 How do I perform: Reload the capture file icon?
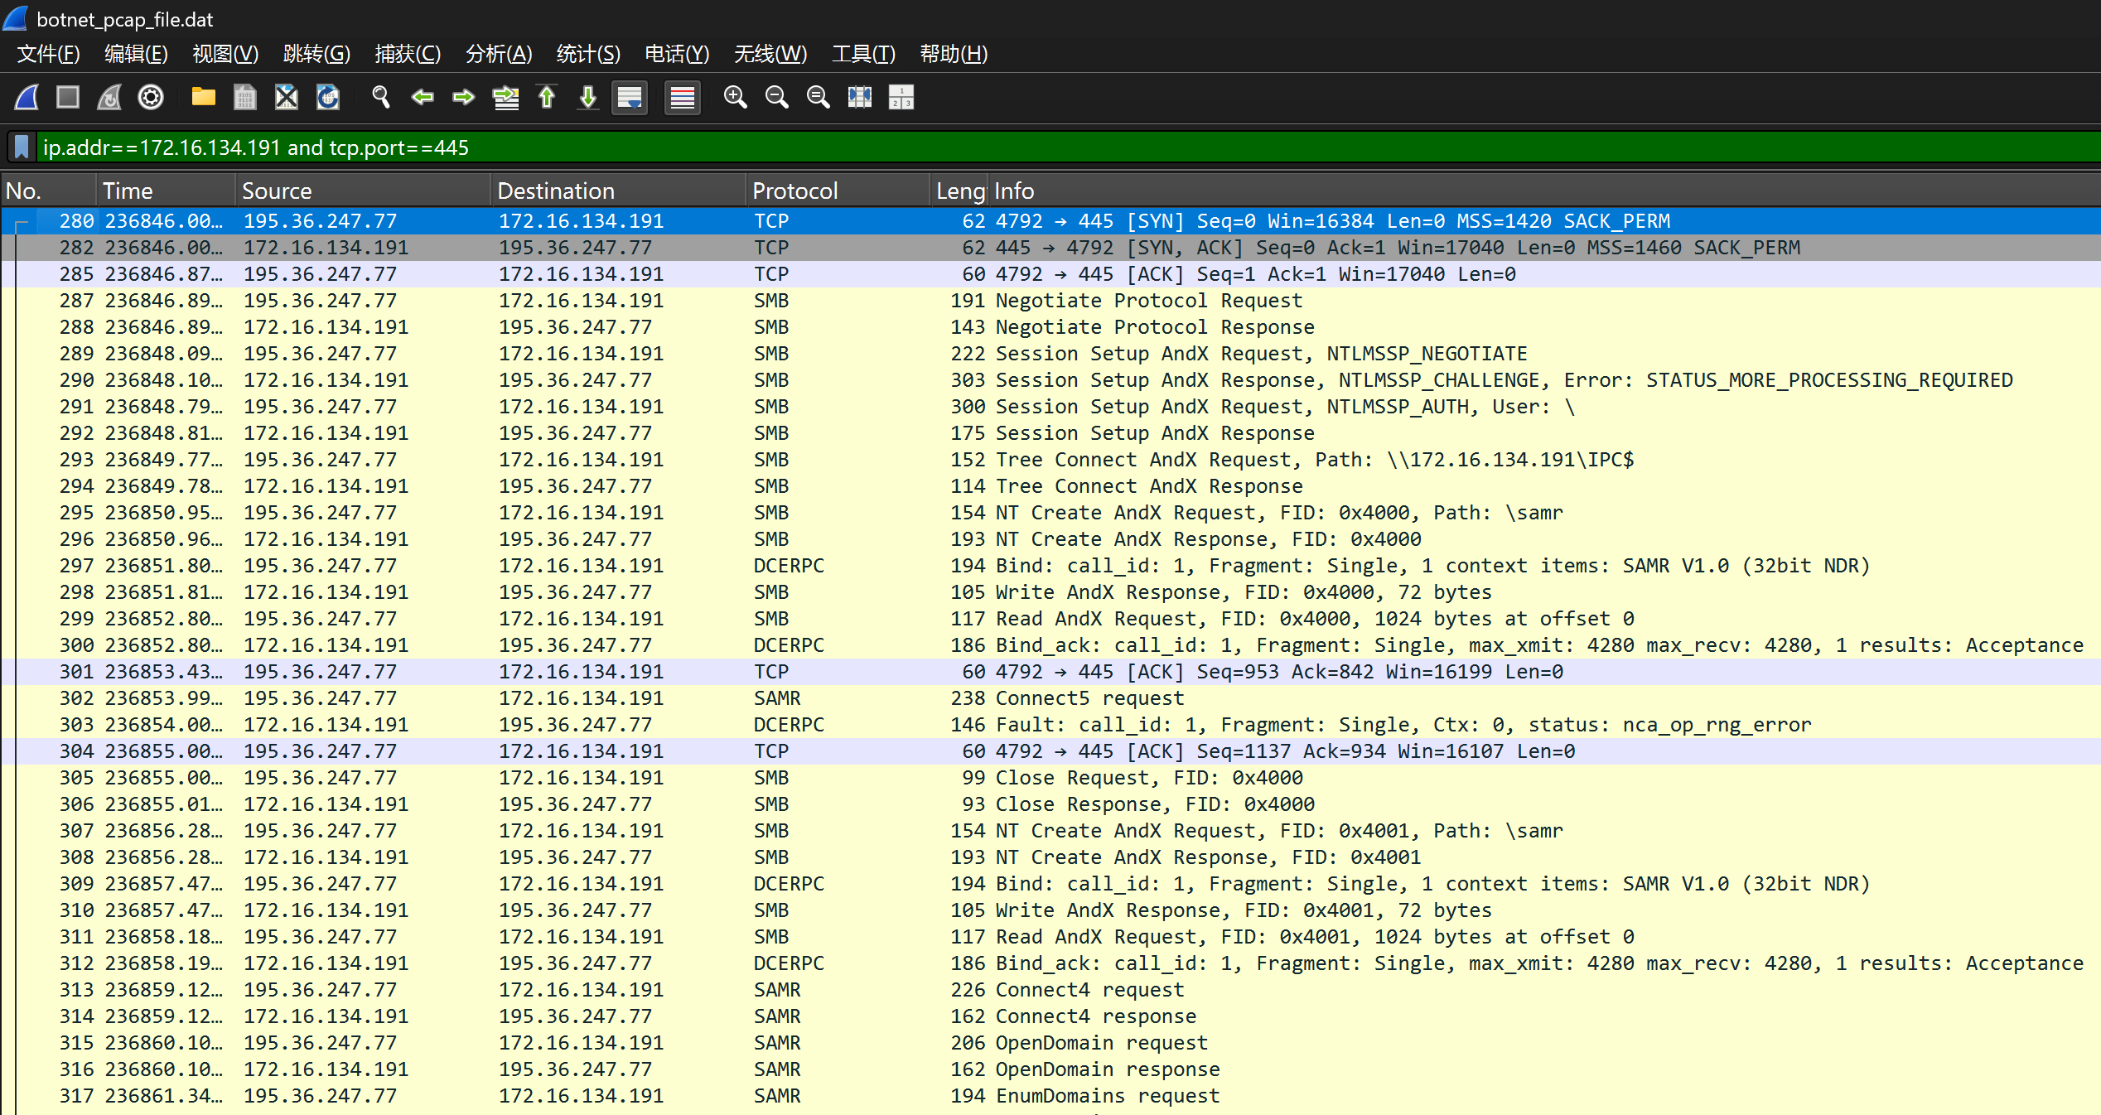coord(328,98)
